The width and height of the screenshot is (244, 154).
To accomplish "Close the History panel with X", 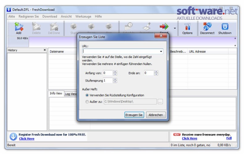I will click(45, 50).
